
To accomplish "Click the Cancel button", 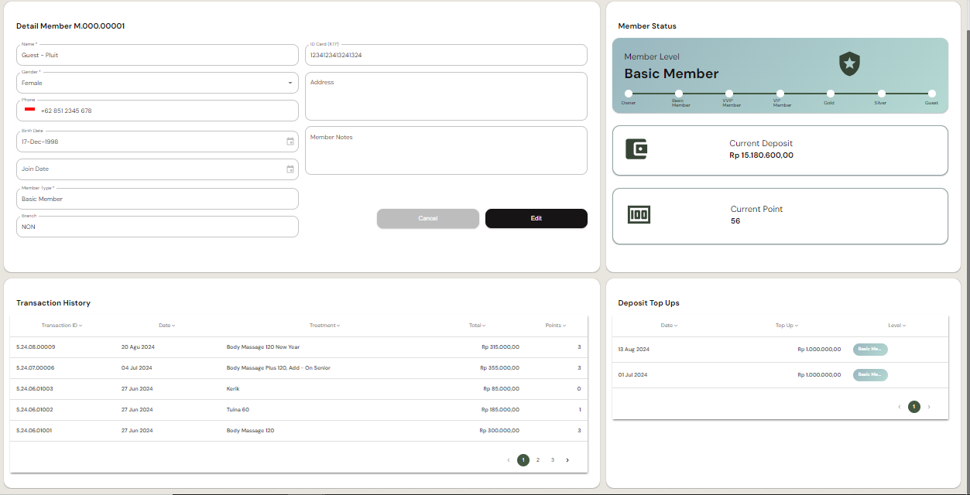I will (427, 219).
